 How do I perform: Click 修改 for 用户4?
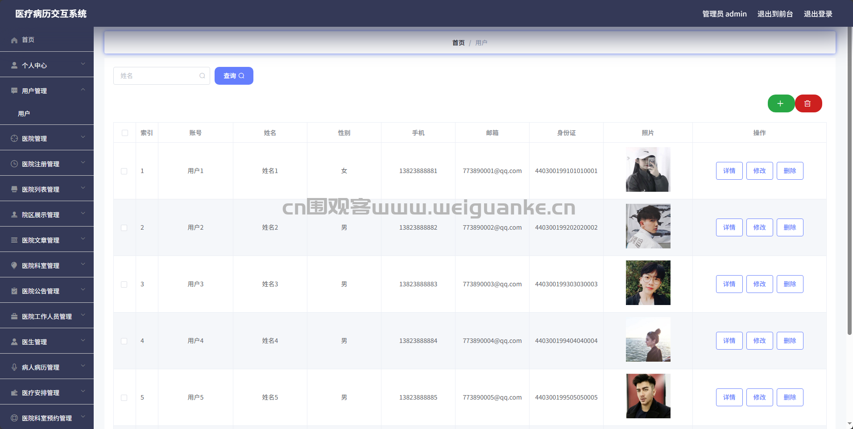click(x=759, y=341)
